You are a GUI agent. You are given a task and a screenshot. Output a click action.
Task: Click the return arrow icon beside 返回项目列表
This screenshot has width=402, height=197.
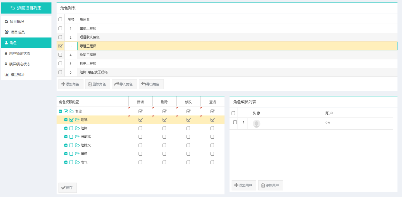pos(13,8)
